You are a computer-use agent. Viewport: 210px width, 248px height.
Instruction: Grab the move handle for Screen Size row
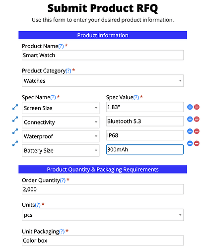(x=15, y=107)
